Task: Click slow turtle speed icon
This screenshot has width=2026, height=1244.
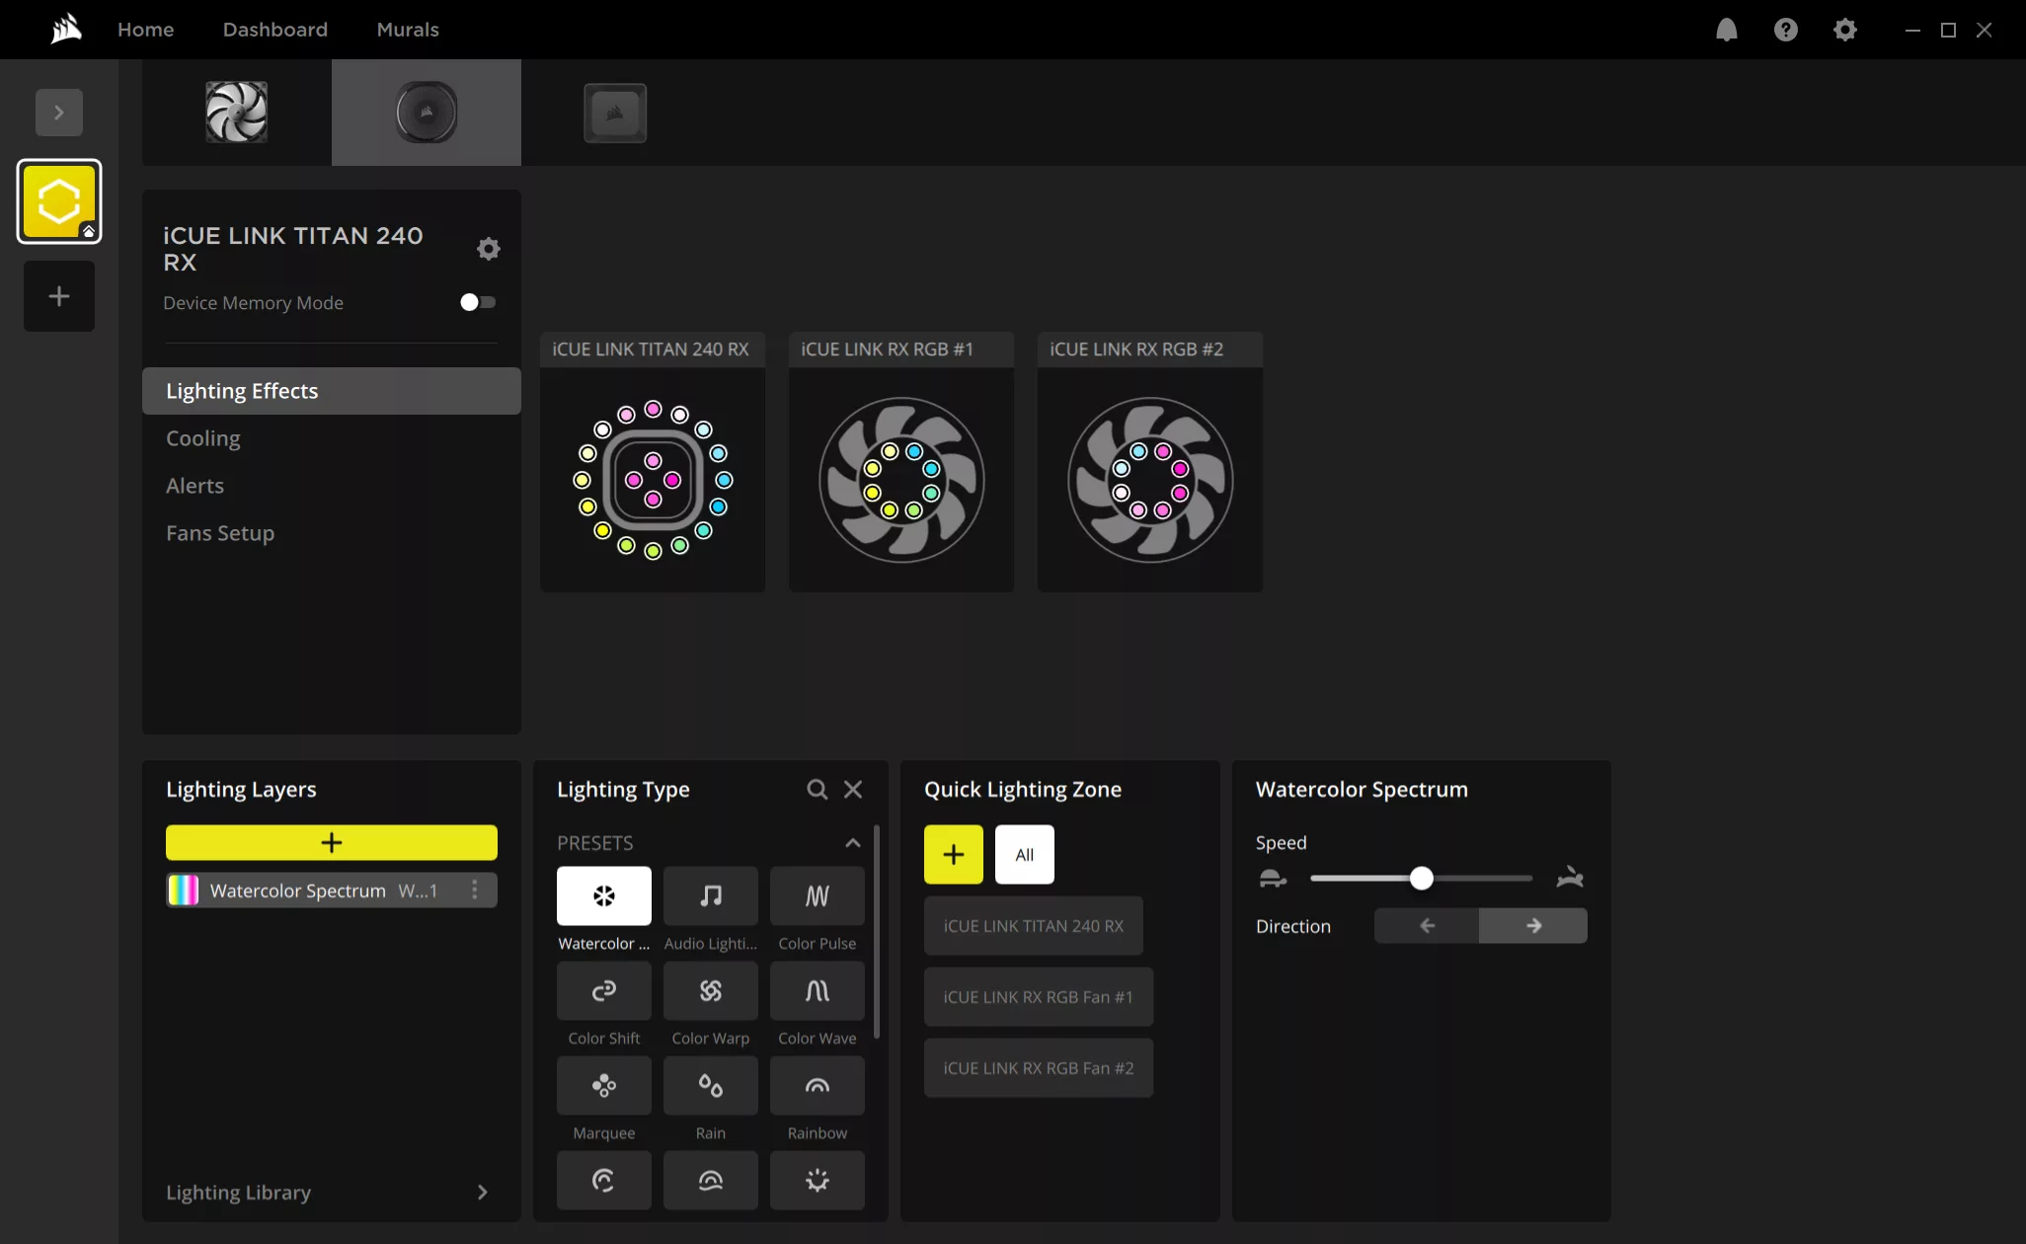Action: pyautogui.click(x=1273, y=879)
